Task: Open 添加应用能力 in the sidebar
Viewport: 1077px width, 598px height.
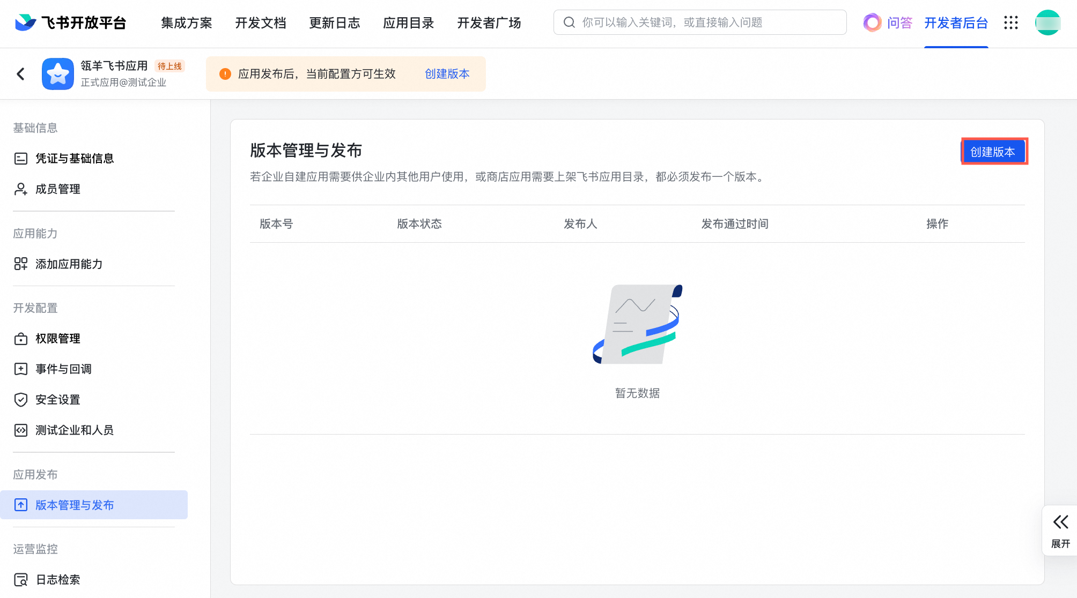Action: click(x=69, y=264)
